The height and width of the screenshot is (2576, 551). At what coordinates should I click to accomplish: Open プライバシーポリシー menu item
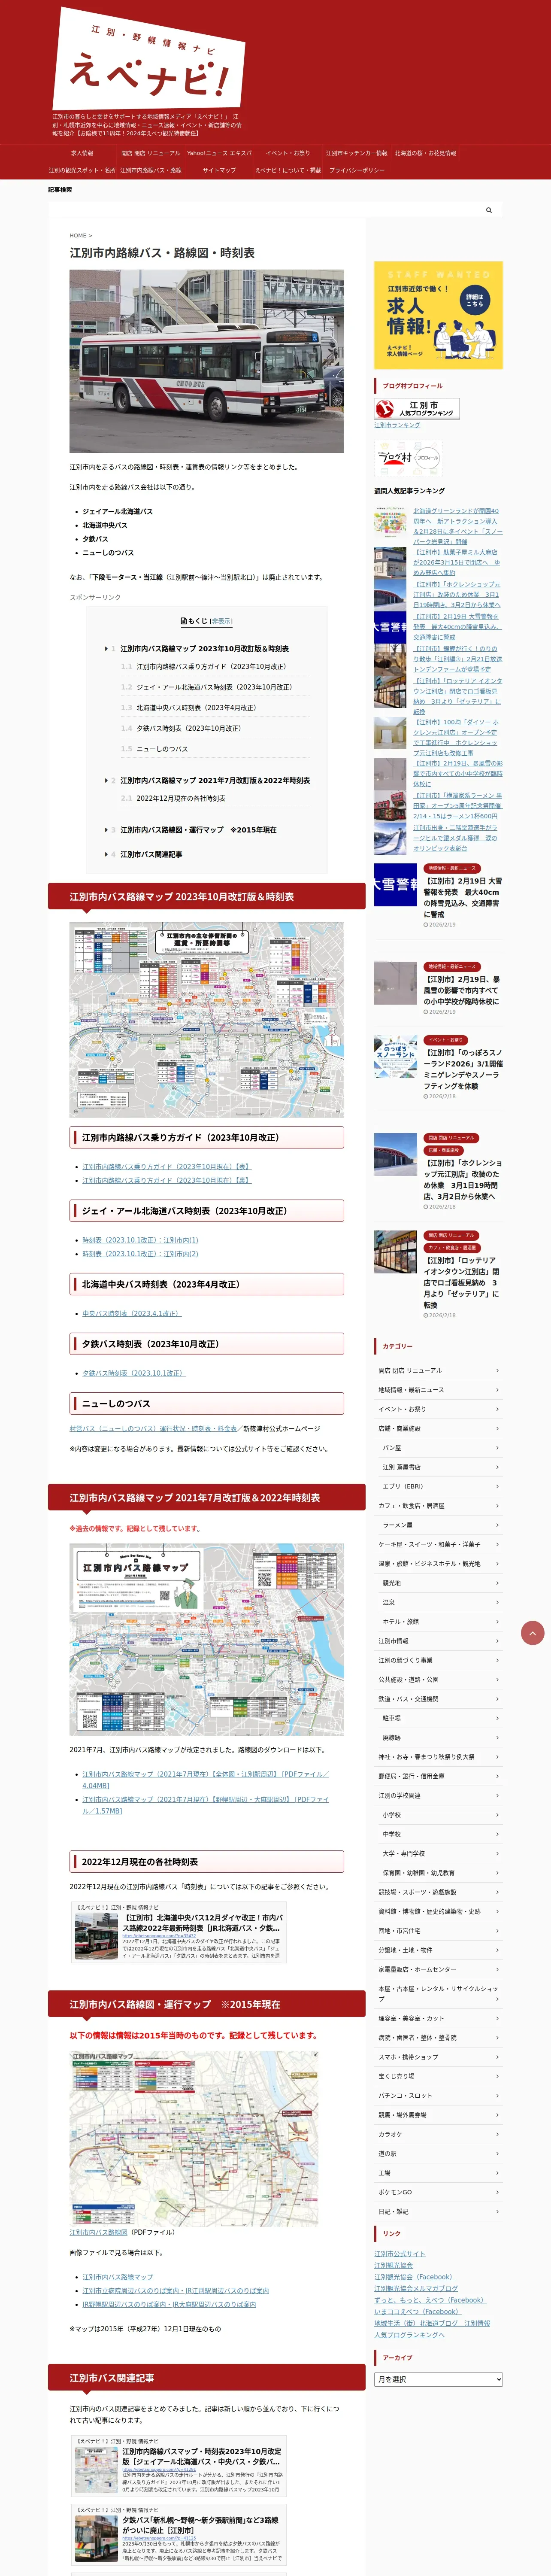coord(356,170)
